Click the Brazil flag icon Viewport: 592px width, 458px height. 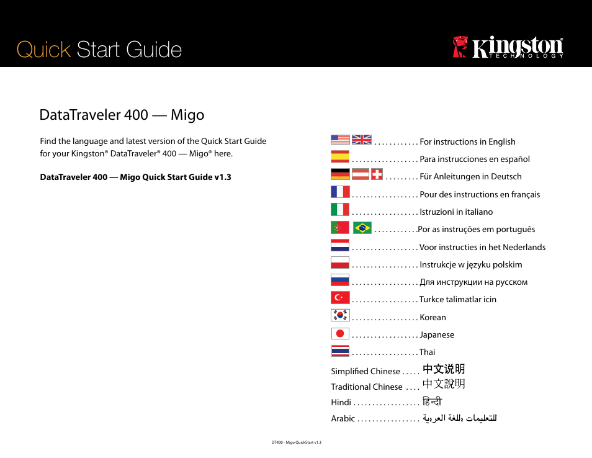pyautogui.click(x=362, y=228)
